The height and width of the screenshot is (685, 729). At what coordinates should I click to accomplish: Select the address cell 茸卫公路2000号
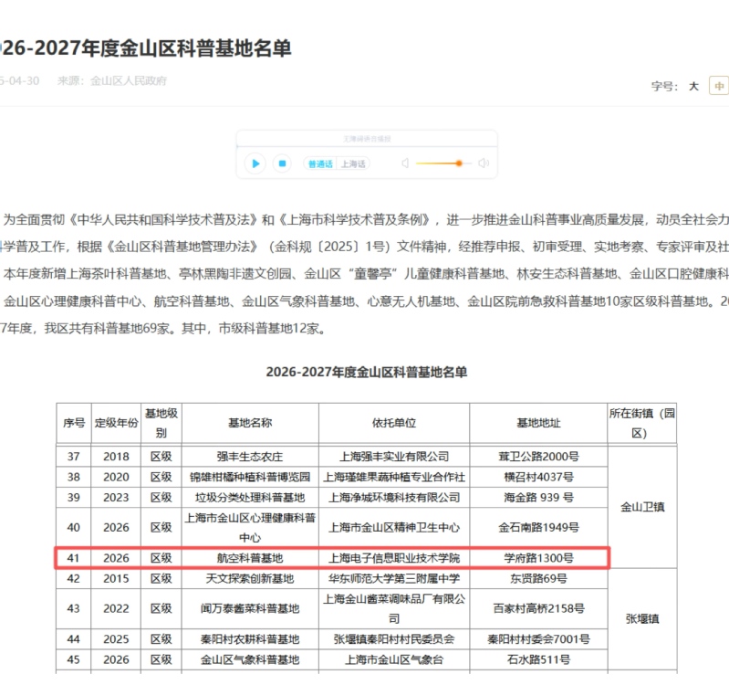pyautogui.click(x=538, y=457)
